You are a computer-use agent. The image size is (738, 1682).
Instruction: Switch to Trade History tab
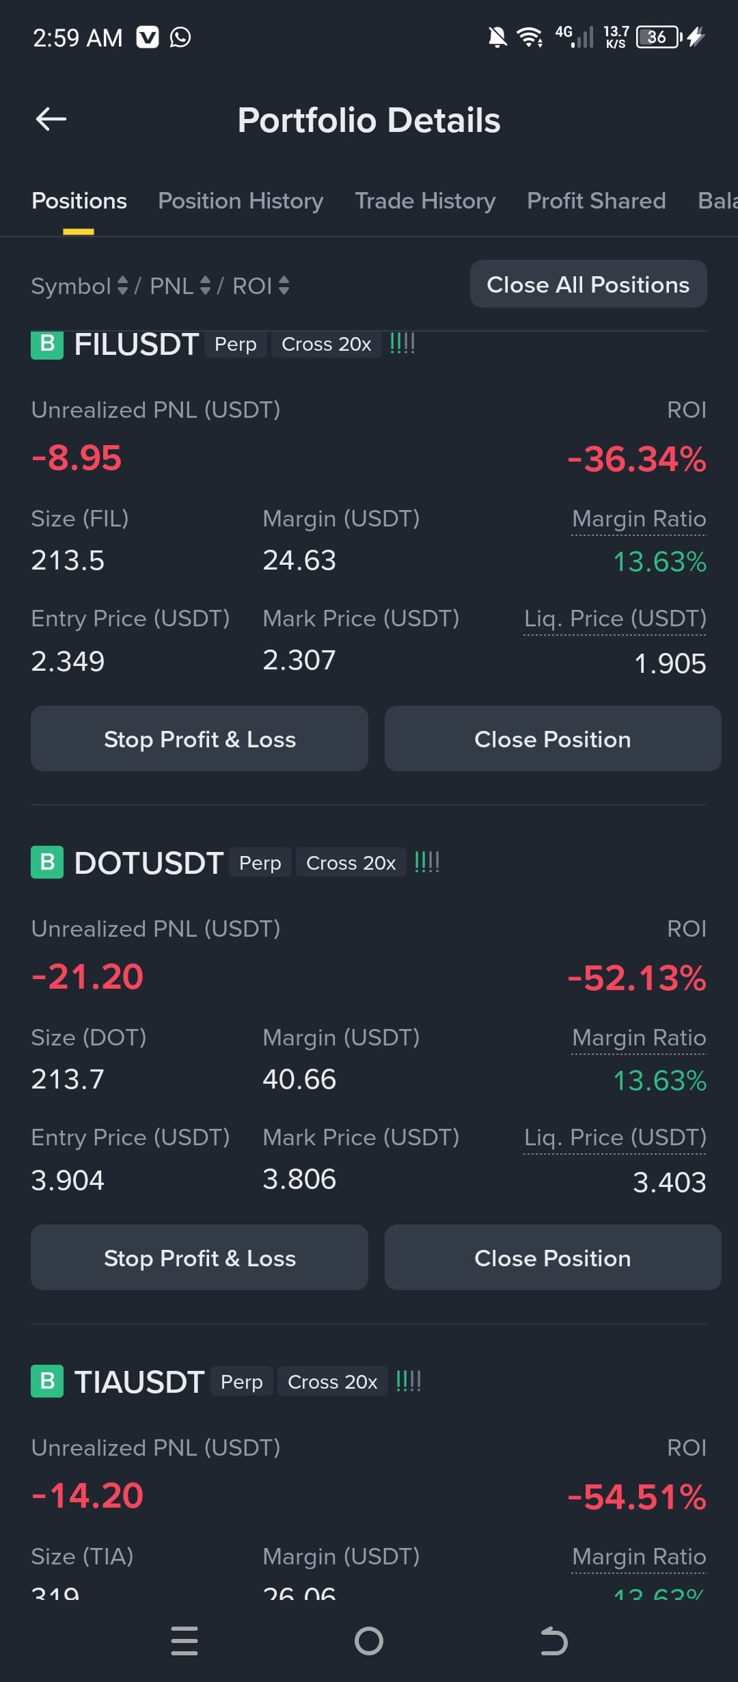(425, 201)
